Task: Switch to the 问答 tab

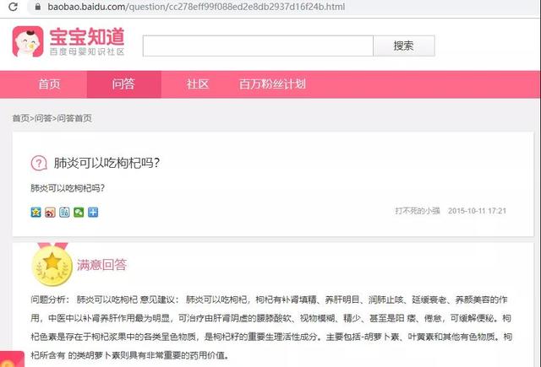Action: tap(123, 84)
